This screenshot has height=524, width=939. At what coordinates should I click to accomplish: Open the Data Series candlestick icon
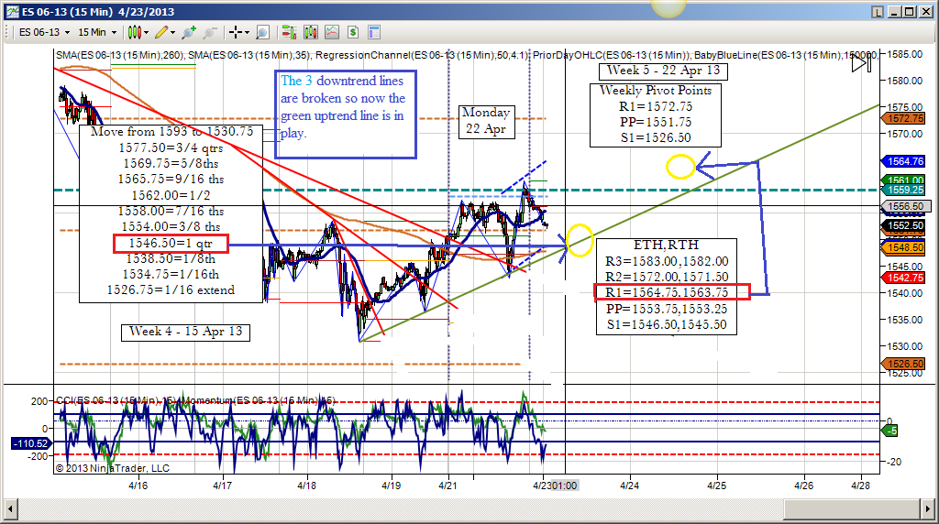[311, 32]
